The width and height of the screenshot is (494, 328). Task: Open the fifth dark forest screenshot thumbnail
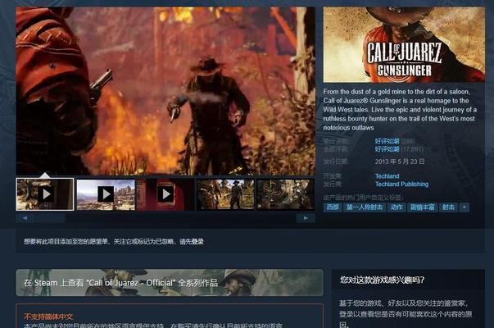[285, 194]
